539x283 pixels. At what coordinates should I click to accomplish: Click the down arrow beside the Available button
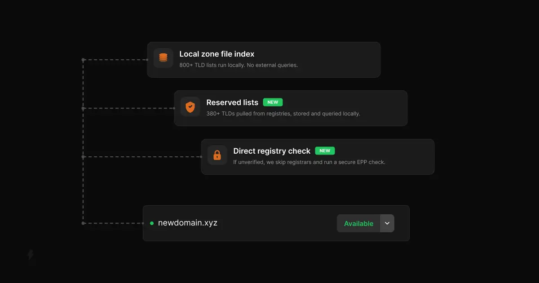387,223
